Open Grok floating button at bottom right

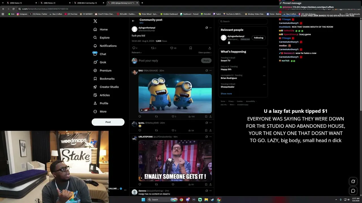click(353, 182)
